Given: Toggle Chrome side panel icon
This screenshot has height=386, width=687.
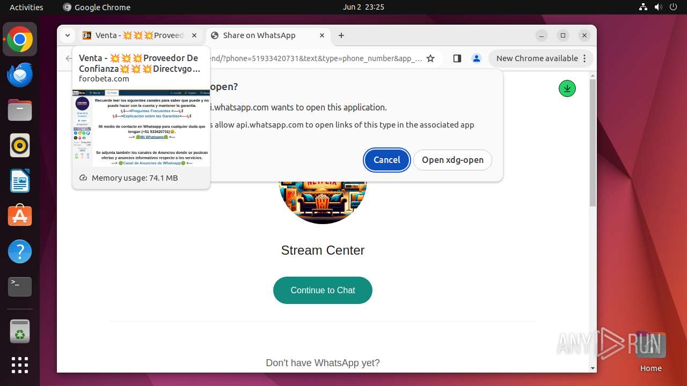Looking at the screenshot, I should 457,58.
